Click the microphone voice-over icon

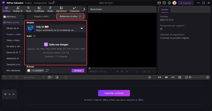coord(150,77)
